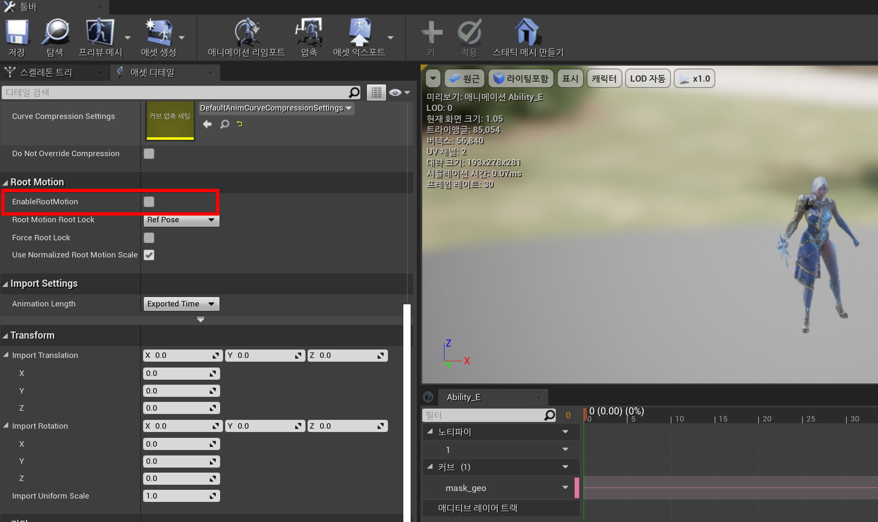Click browse to asset magnifier icon
This screenshot has width=878, height=522.
coord(225,124)
